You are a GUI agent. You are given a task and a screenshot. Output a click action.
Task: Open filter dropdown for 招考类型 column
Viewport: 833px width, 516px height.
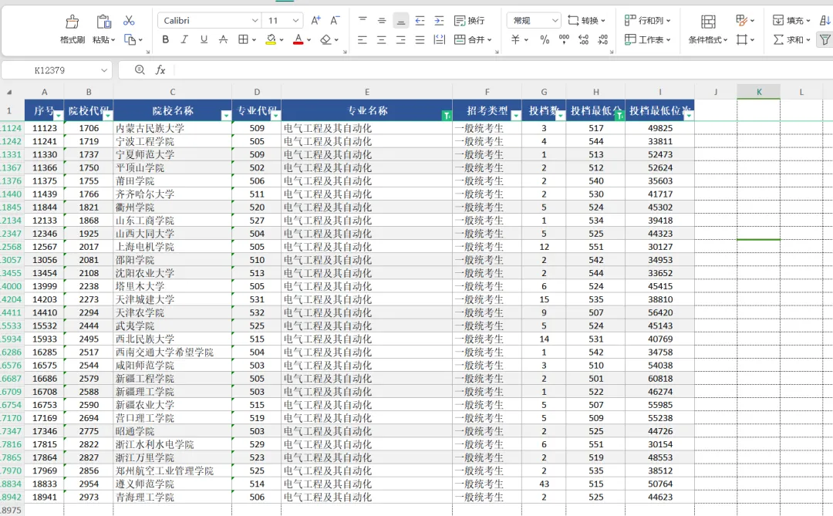coord(516,116)
